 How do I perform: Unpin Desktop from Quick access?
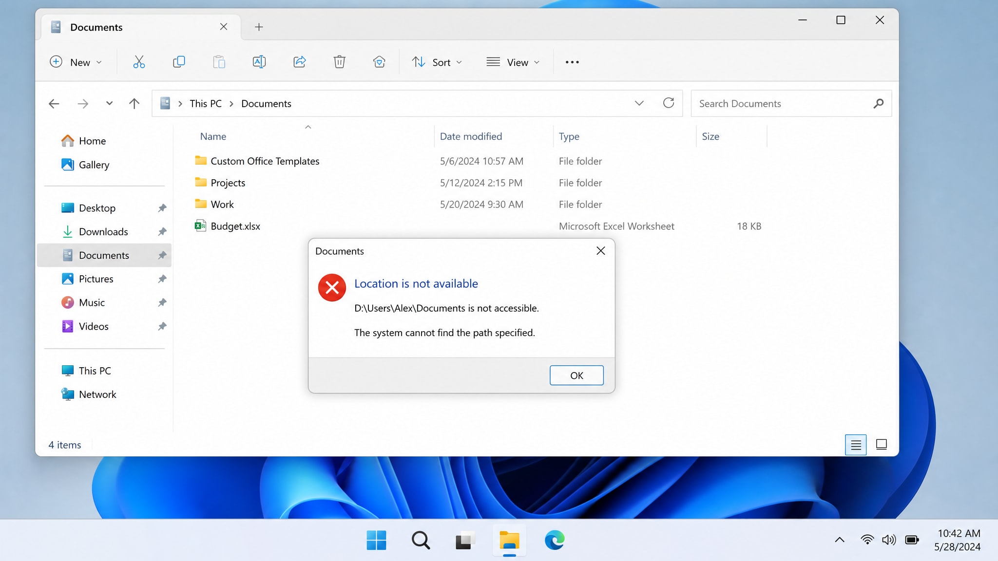pyautogui.click(x=162, y=208)
